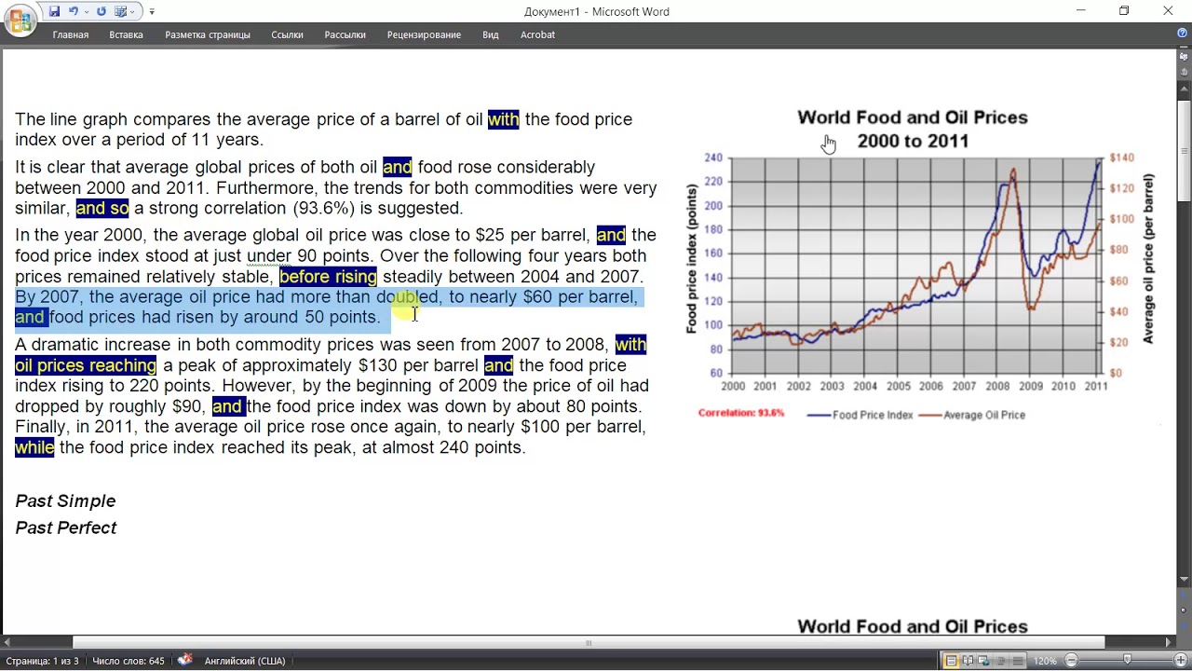Switch to Web Layout view
Screen dimensions: 1192x671
point(985,661)
